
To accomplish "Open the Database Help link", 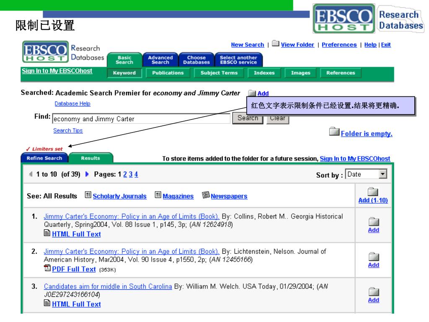I will coord(72,104).
